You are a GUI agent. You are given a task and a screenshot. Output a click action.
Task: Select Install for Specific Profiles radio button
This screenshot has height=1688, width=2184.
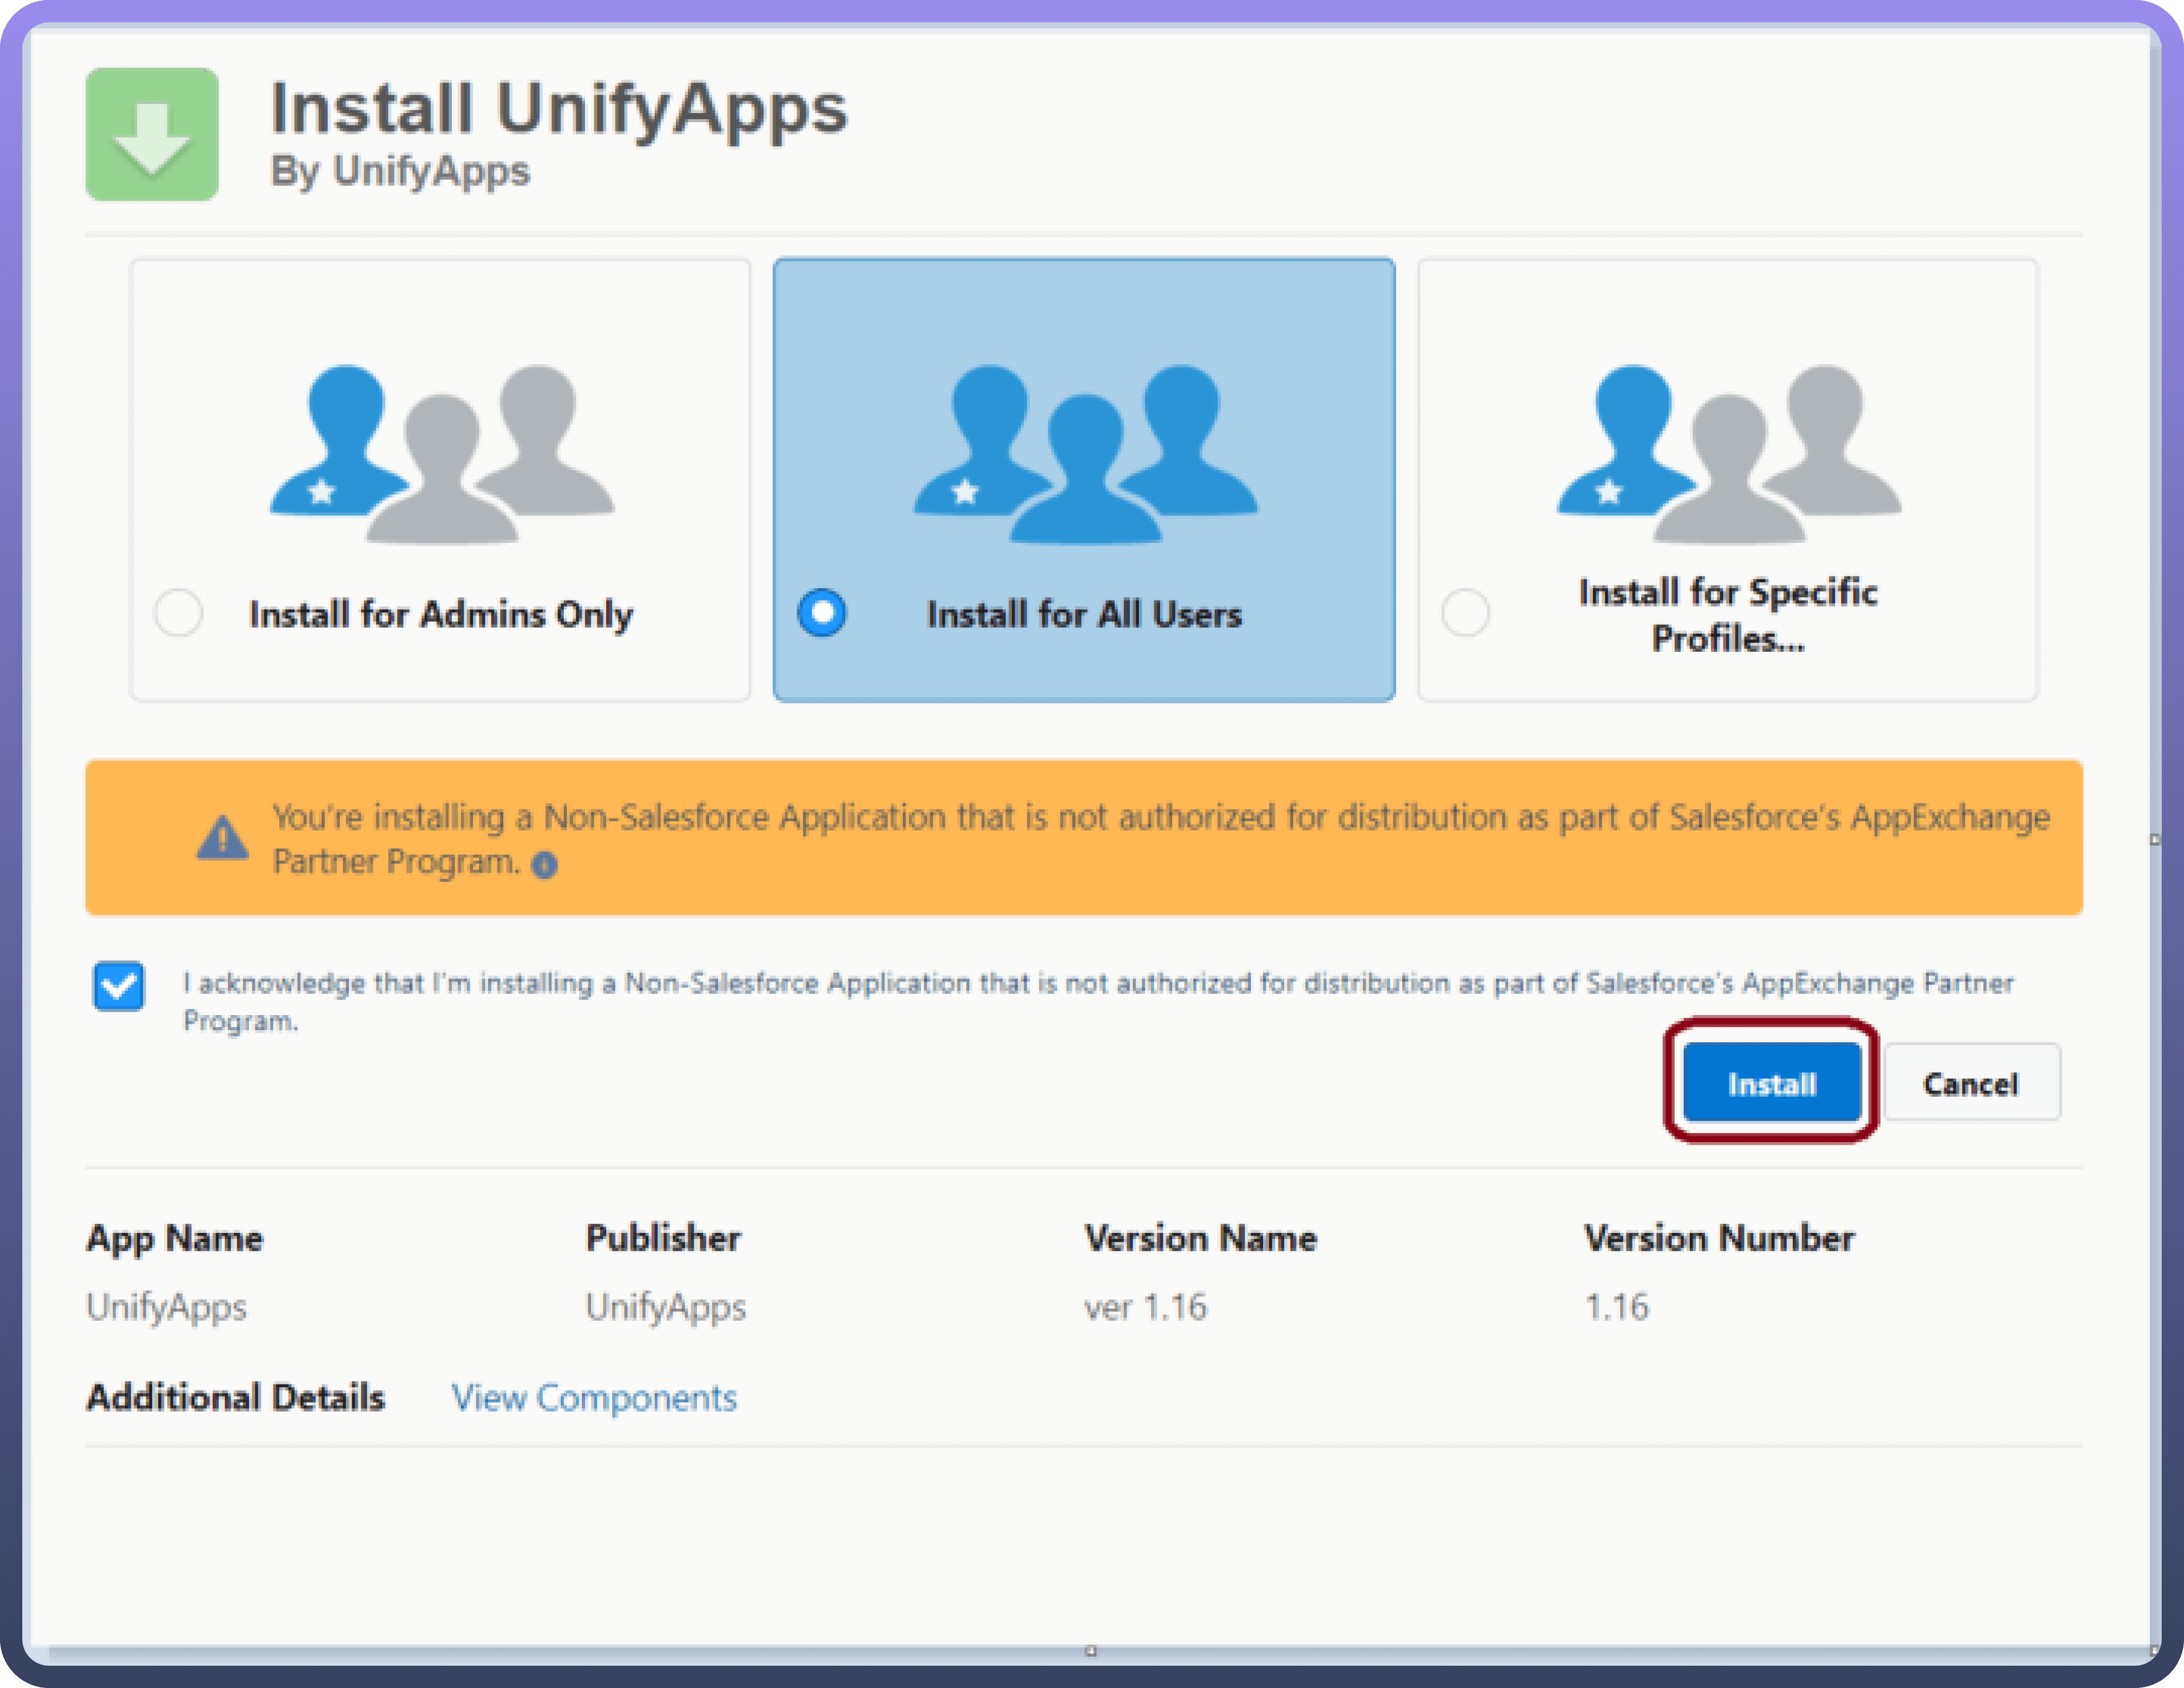1465,612
